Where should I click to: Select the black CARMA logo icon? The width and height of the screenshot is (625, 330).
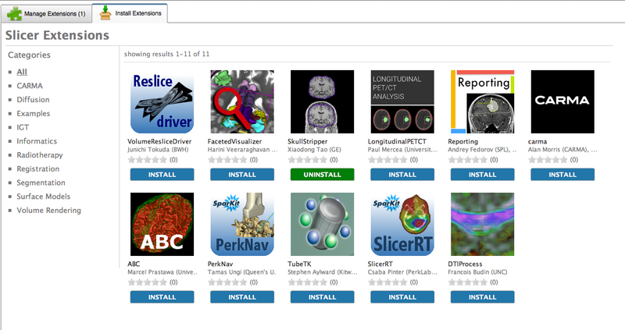[x=562, y=102]
